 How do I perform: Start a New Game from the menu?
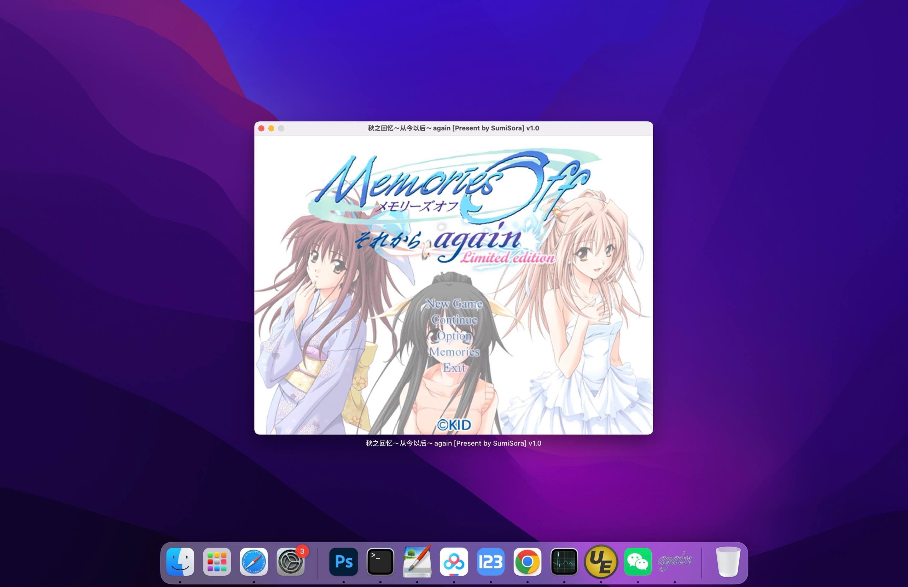(454, 304)
